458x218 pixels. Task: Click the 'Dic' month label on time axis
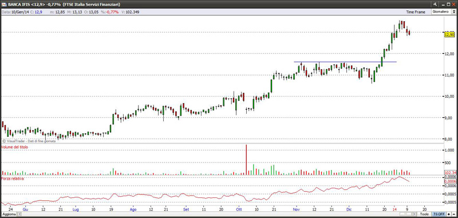[x=349, y=209]
